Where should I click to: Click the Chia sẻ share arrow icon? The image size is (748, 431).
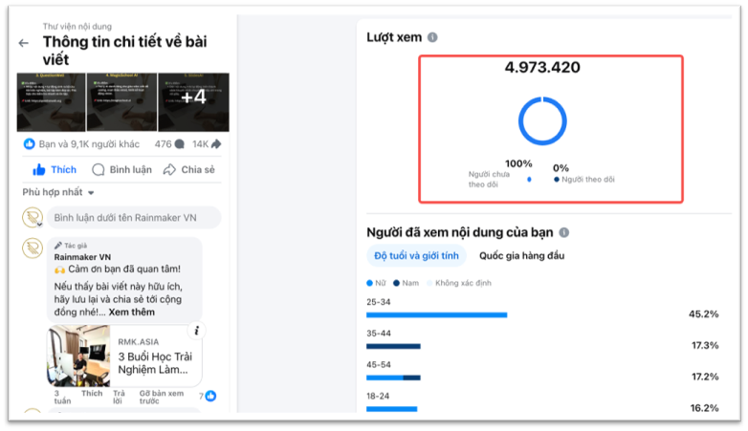169,169
